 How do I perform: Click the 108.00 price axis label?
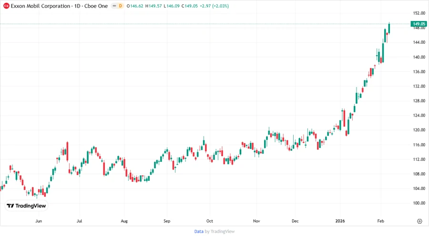tap(419, 174)
